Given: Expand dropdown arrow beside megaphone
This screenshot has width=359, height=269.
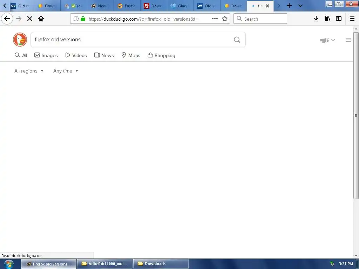Looking at the screenshot, I should pyautogui.click(x=333, y=40).
